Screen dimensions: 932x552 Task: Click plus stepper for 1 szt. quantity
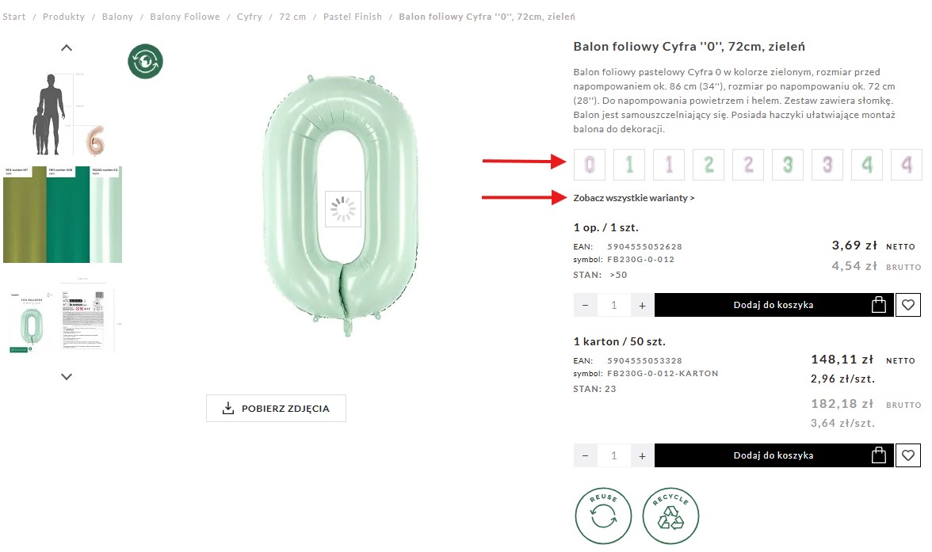coord(642,305)
